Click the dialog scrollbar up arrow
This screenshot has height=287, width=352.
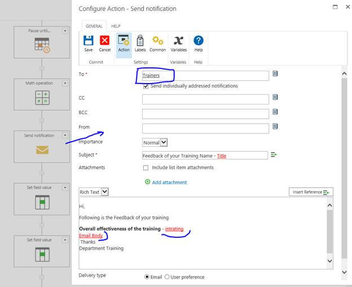click(x=344, y=73)
